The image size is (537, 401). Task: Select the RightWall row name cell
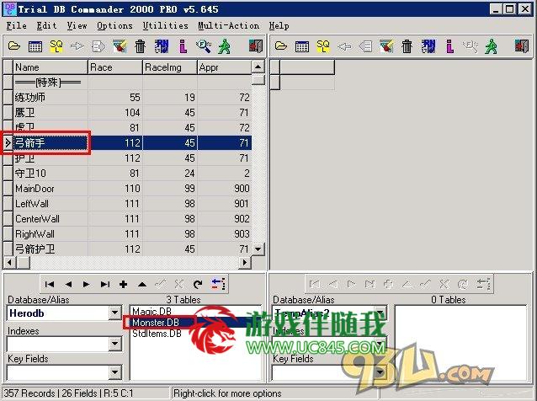51,233
